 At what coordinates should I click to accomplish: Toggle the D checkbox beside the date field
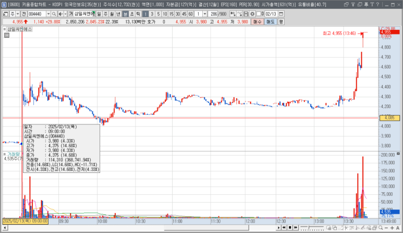tap(259, 14)
